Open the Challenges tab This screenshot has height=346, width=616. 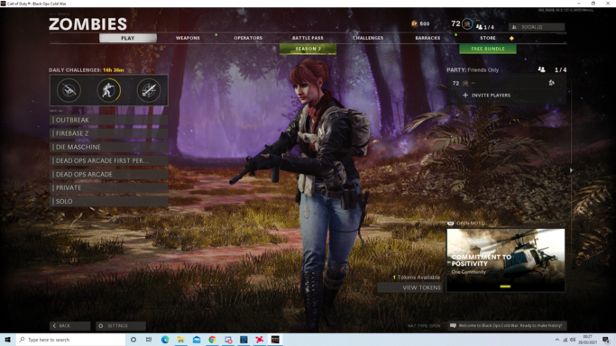[x=368, y=38]
